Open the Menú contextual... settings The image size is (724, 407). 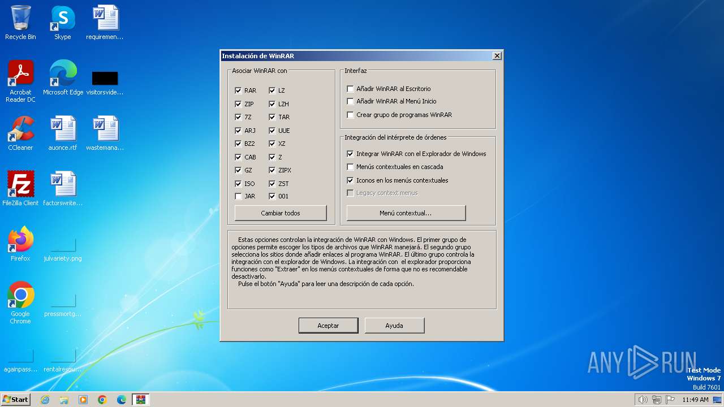pyautogui.click(x=406, y=213)
